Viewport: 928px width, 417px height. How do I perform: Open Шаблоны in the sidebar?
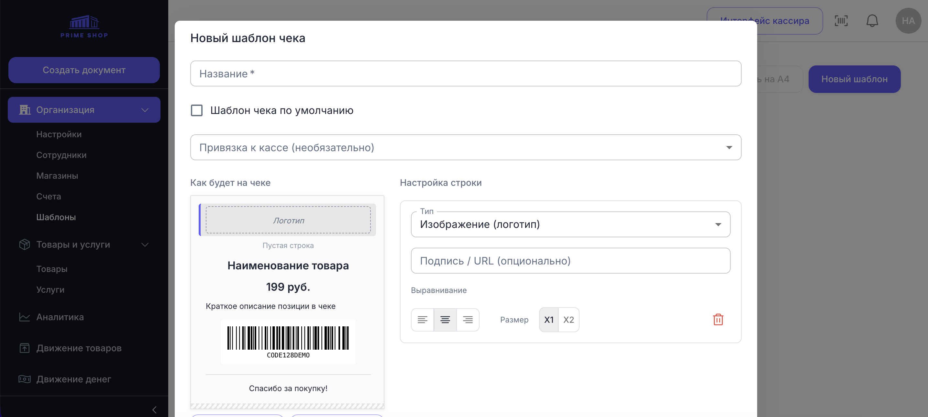(56, 217)
